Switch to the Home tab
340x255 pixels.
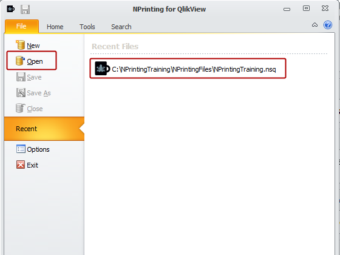[x=55, y=27]
